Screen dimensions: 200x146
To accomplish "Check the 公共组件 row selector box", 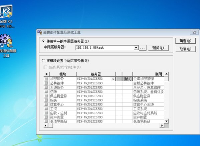I will pos(46,83).
